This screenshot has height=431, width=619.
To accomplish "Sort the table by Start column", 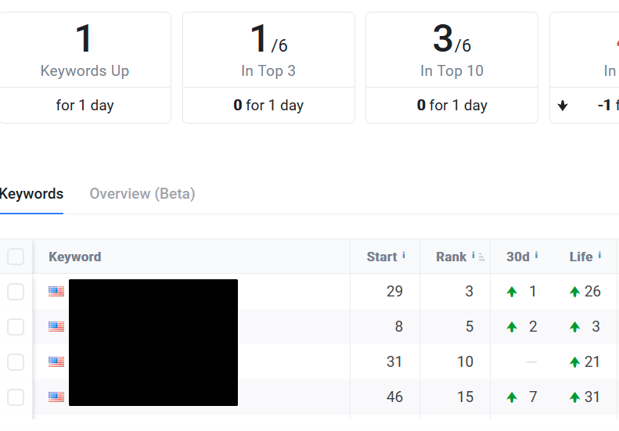I will 382,257.
